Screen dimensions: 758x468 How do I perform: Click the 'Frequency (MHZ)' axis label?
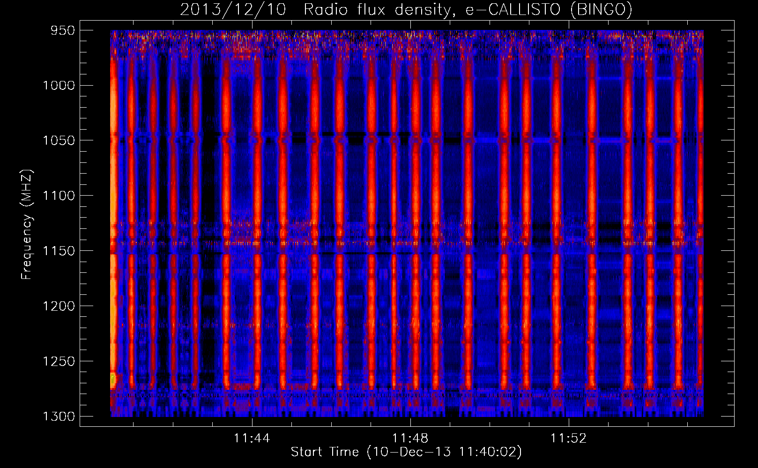pyautogui.click(x=27, y=225)
